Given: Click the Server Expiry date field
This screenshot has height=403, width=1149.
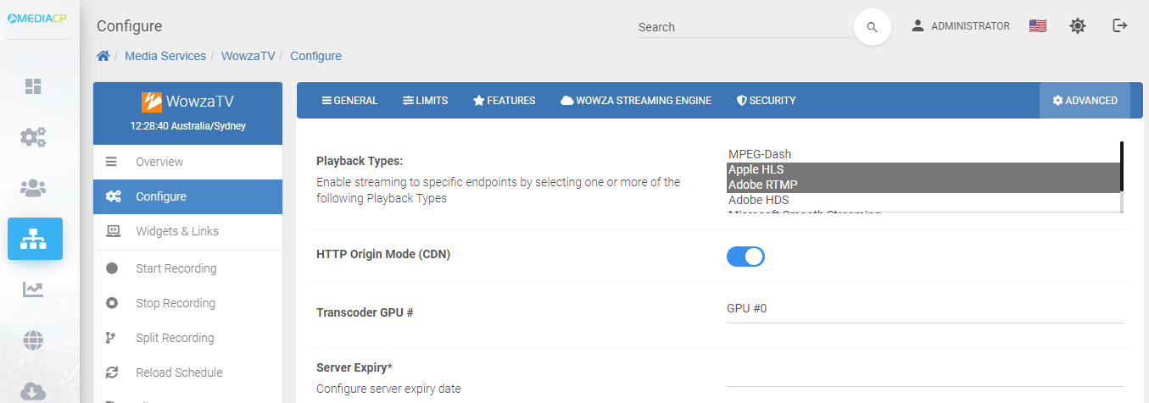Looking at the screenshot, I should pyautogui.click(x=924, y=374).
